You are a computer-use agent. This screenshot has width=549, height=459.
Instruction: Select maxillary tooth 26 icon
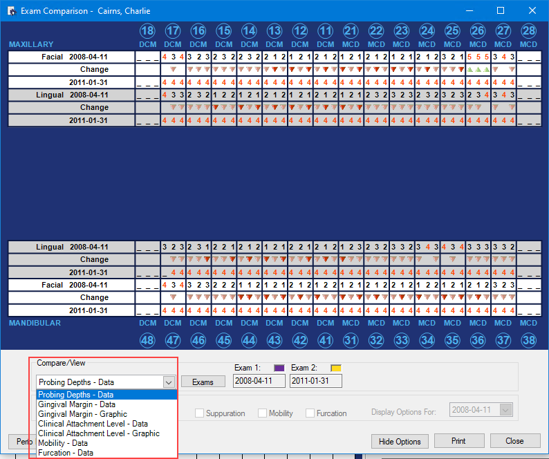coord(478,30)
